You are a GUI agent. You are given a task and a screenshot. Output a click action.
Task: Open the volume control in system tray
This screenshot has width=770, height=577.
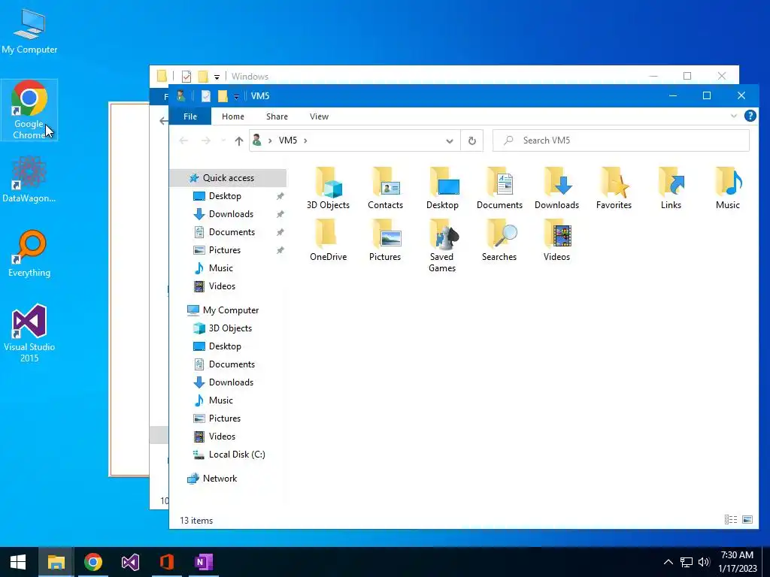[x=704, y=562]
